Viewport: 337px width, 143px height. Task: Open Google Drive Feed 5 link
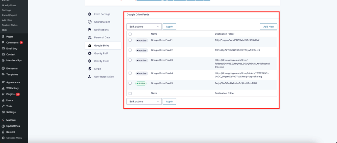point(162,83)
